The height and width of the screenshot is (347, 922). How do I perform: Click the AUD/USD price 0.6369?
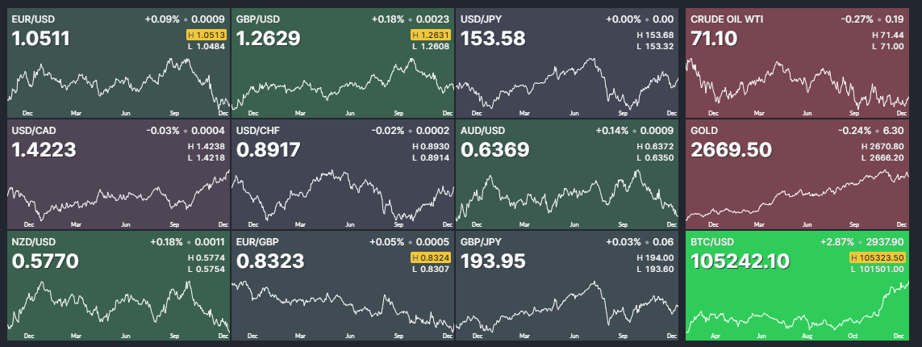coord(494,150)
